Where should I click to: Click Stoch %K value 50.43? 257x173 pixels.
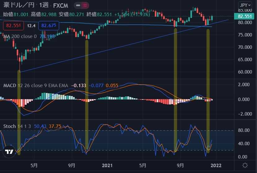40,126
